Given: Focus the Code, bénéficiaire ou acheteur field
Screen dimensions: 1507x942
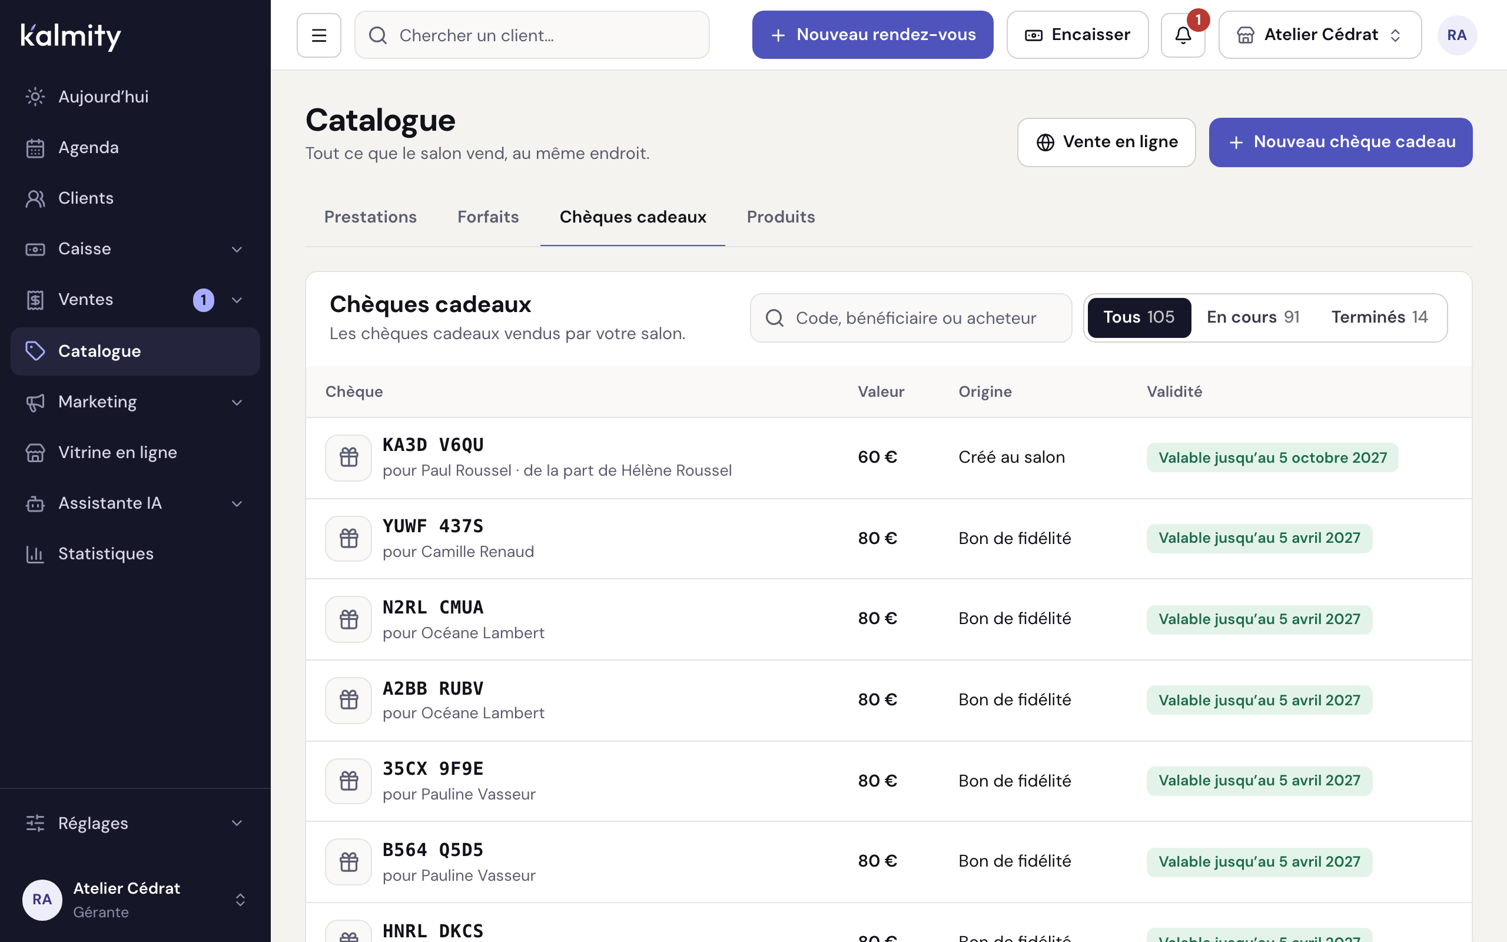Looking at the screenshot, I should 911,318.
